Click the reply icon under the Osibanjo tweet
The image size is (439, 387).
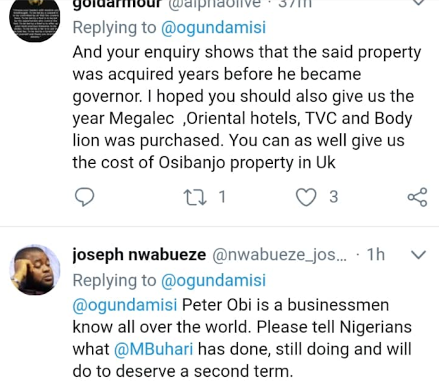[x=83, y=198]
